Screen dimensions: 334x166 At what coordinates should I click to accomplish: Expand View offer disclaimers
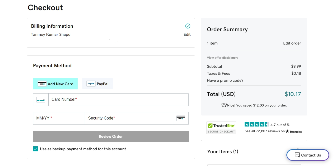point(223,58)
